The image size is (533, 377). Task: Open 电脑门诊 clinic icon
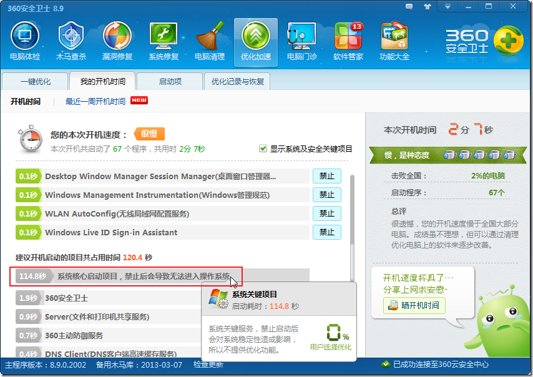(302, 41)
